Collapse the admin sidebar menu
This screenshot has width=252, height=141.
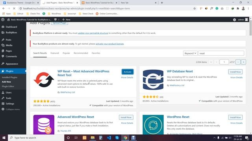(13, 109)
